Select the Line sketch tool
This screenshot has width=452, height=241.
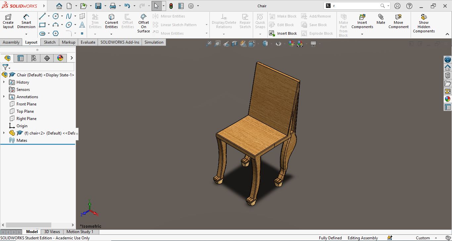point(42,16)
